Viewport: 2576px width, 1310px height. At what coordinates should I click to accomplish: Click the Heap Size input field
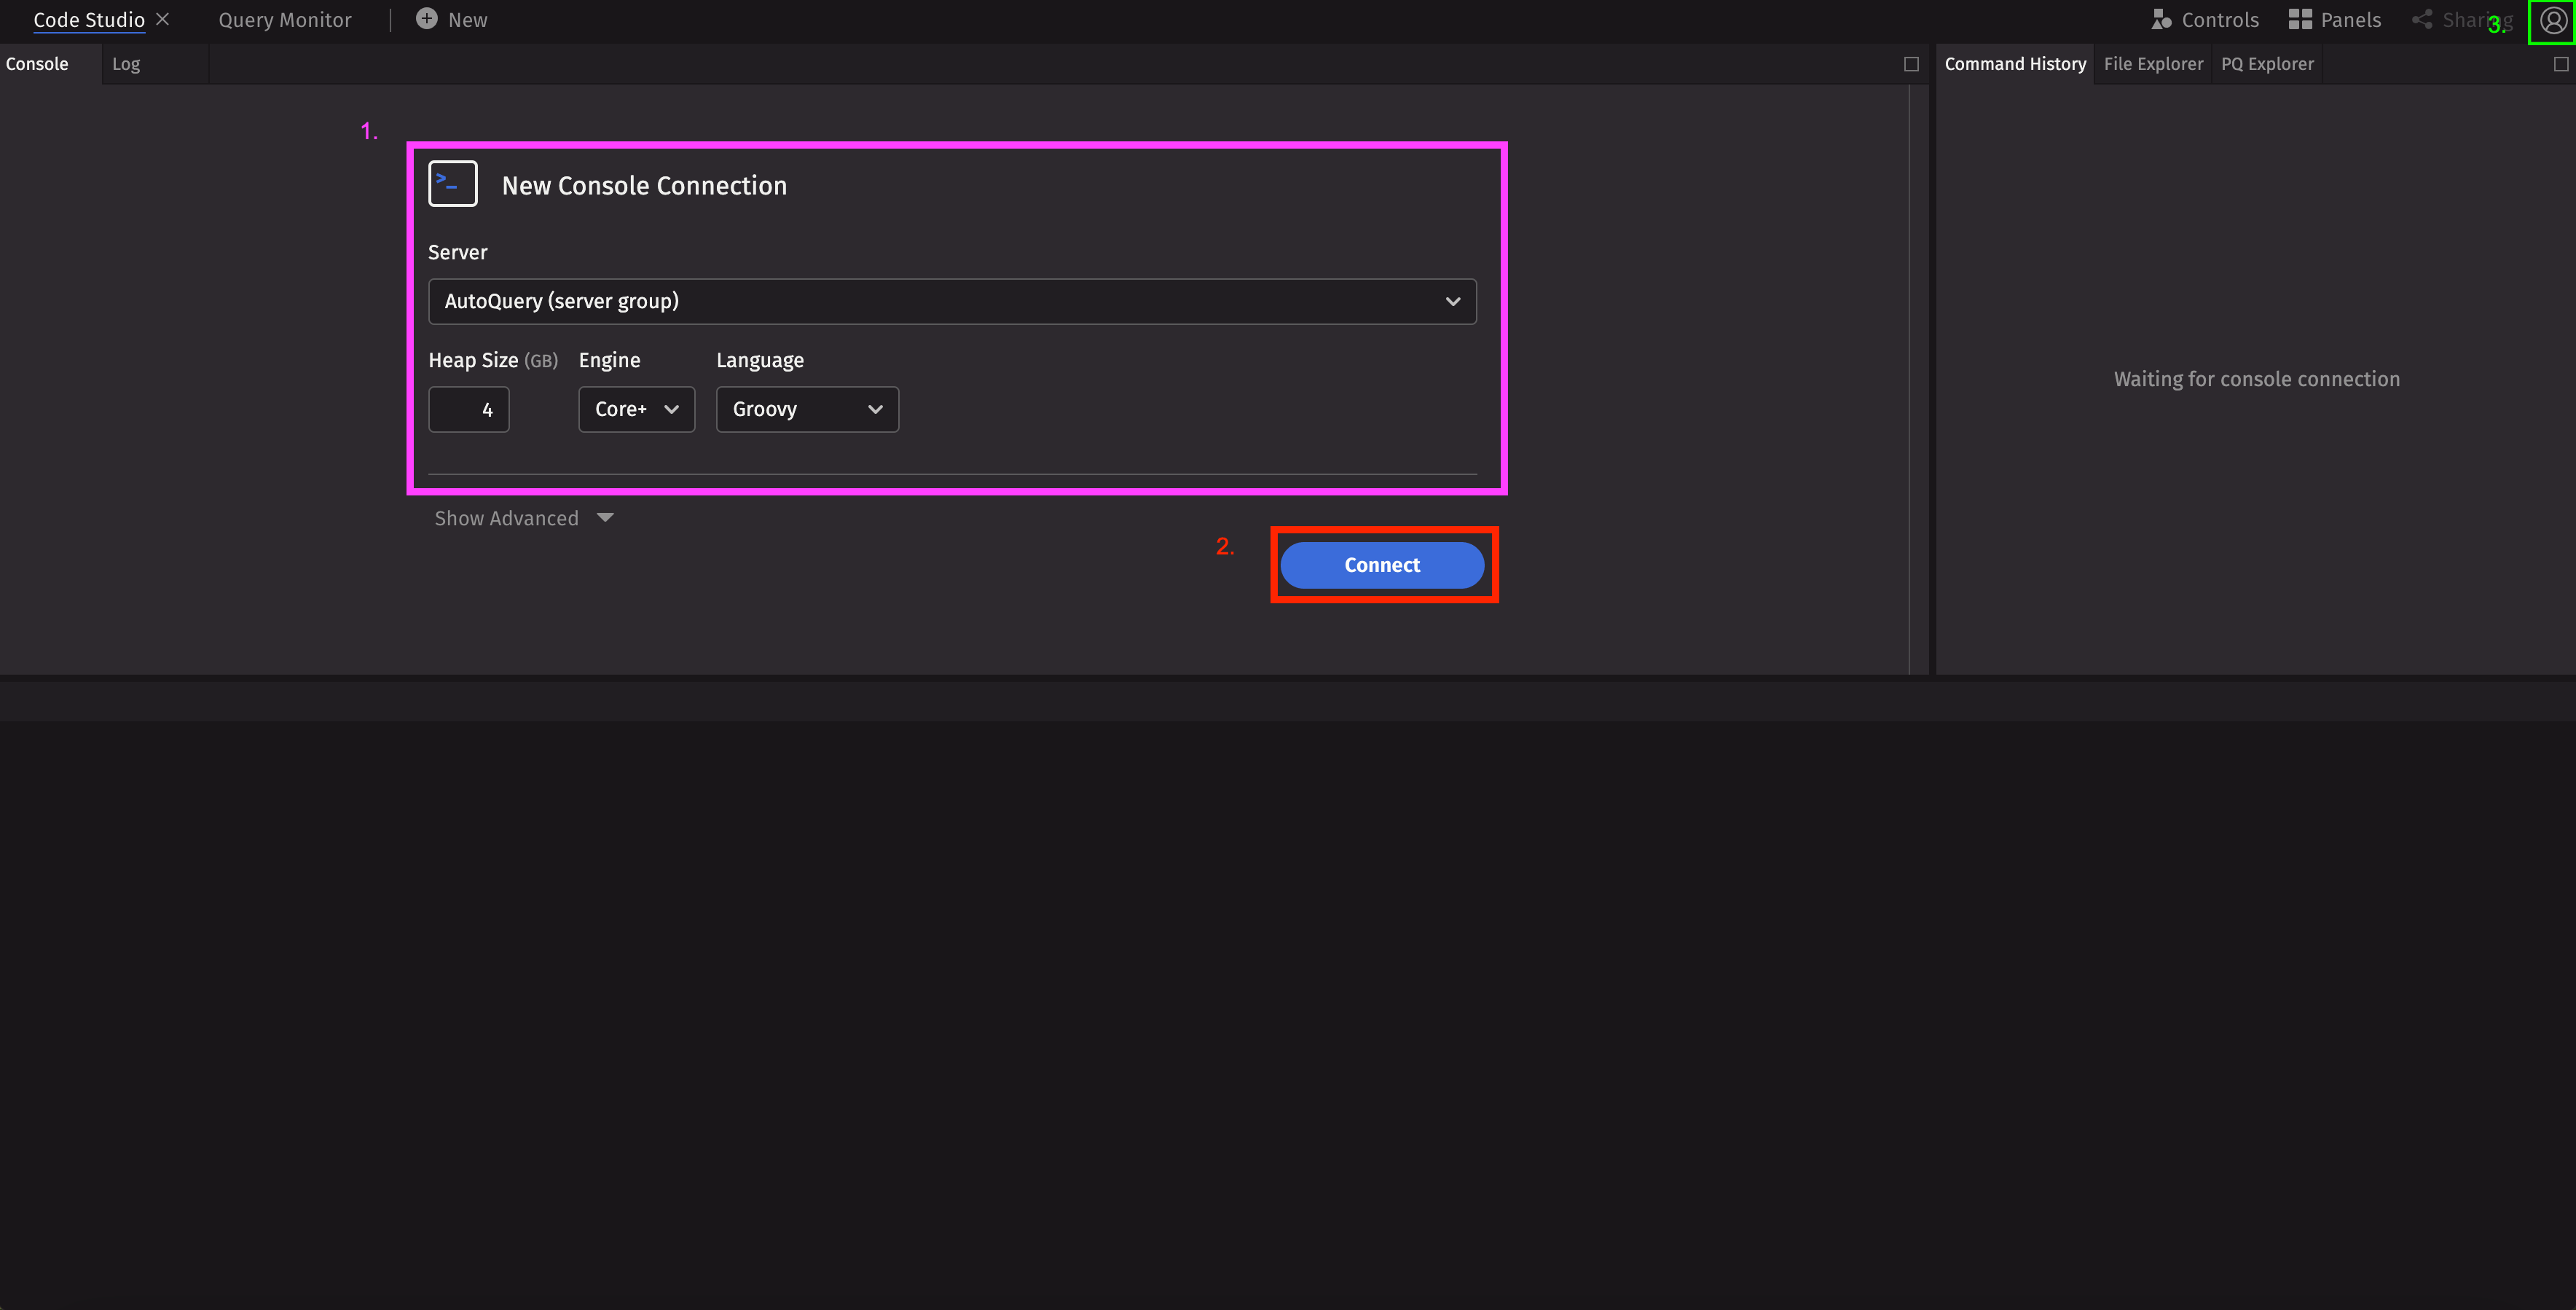[469, 409]
